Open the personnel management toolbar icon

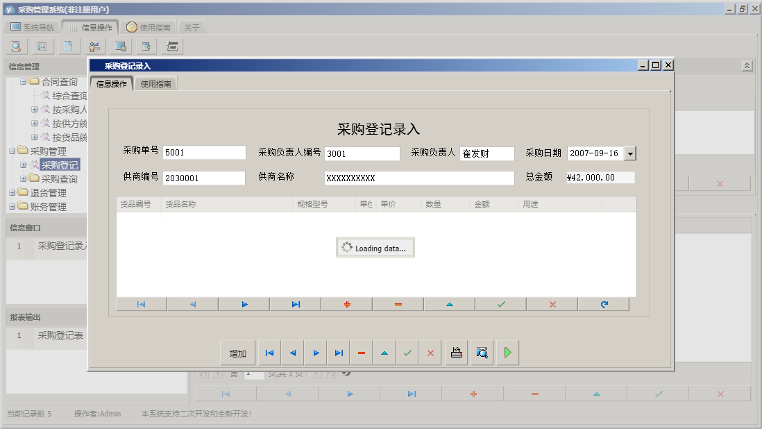(94, 46)
